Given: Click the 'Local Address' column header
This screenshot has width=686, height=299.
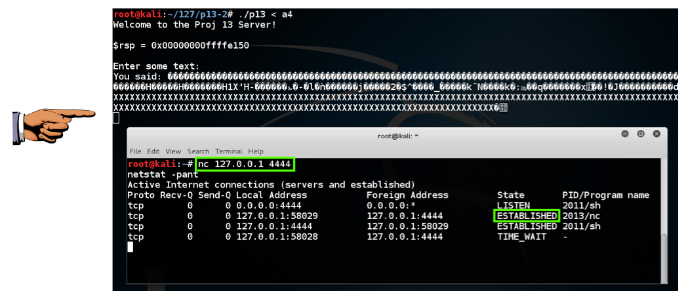Looking at the screenshot, I should tap(272, 195).
